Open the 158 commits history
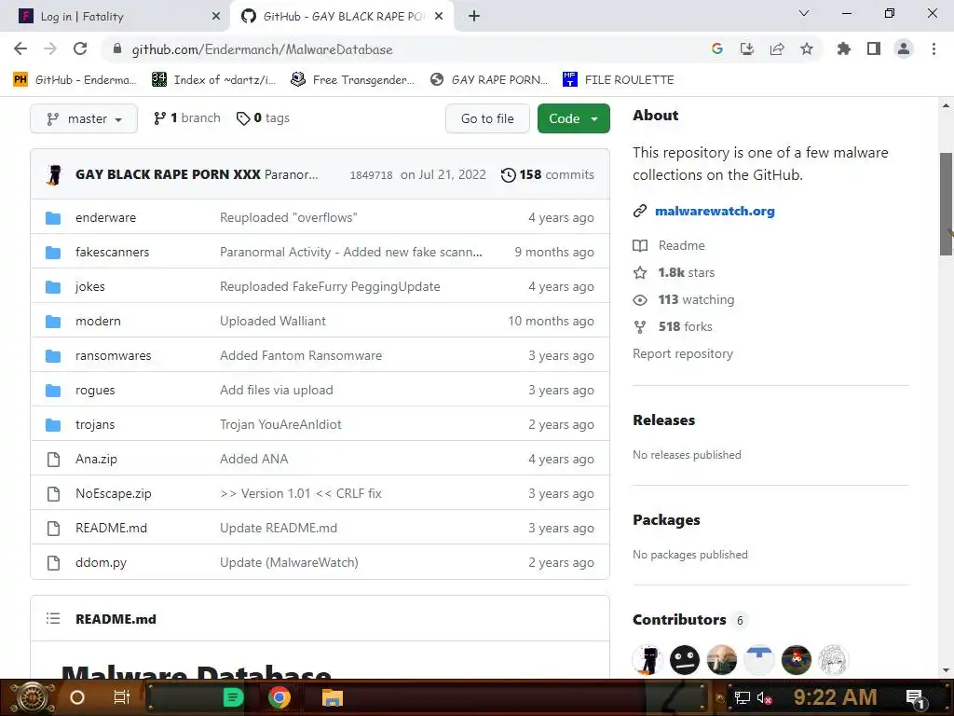Viewport: 954px width, 716px height. tap(548, 174)
